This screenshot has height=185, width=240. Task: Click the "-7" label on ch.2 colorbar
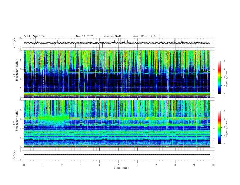pos(223,144)
